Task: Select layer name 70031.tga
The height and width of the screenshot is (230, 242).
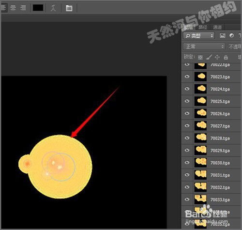Action: coord(220,175)
